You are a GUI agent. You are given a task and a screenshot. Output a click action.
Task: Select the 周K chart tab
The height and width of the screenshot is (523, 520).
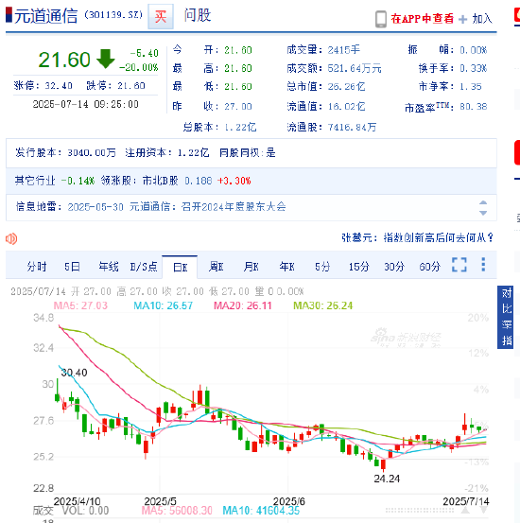coord(216,267)
